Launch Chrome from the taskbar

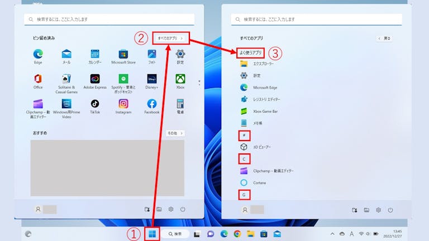tap(237, 234)
